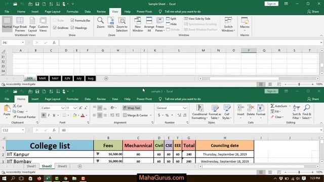The height and width of the screenshot is (182, 324).
Task: Click taskbar search icon
Action: [13, 178]
